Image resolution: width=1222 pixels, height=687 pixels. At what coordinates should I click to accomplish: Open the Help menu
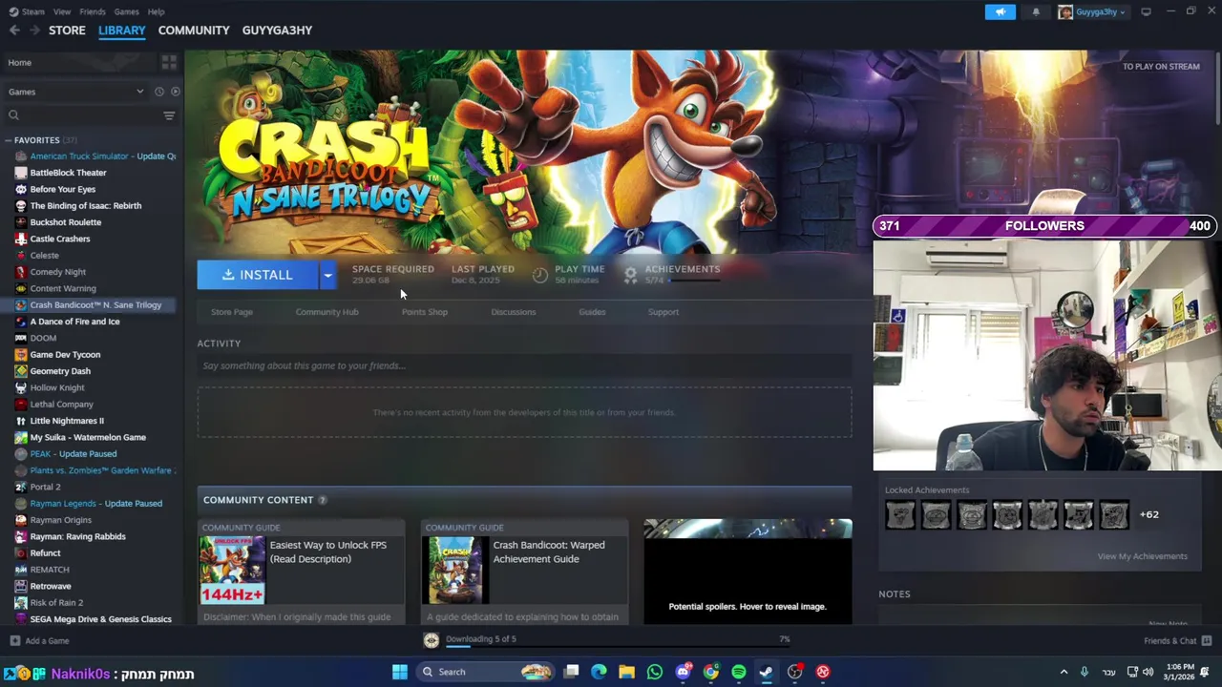(156, 11)
